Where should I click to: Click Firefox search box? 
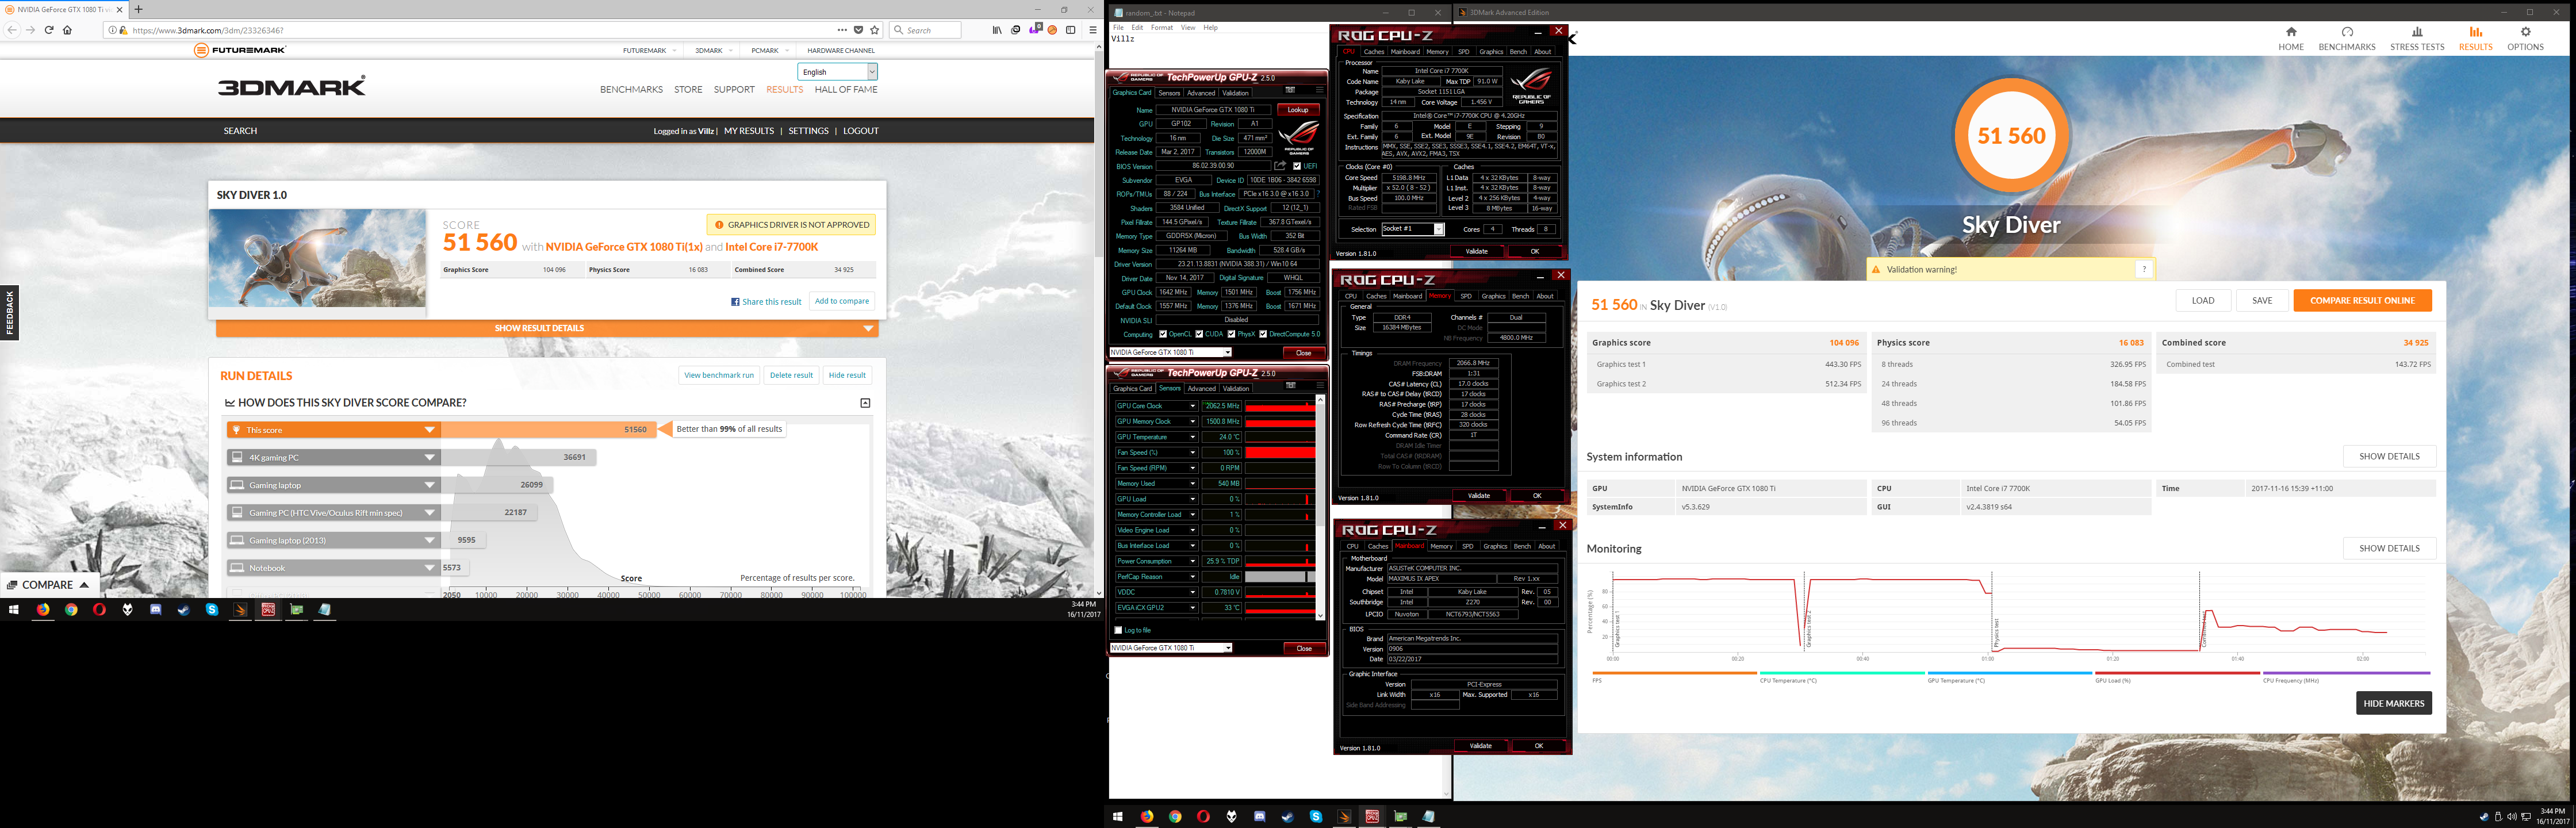pos(925,30)
